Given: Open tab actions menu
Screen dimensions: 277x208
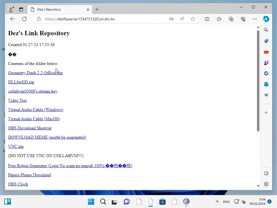Looking at the screenshot, I should pyautogui.click(x=21, y=9).
